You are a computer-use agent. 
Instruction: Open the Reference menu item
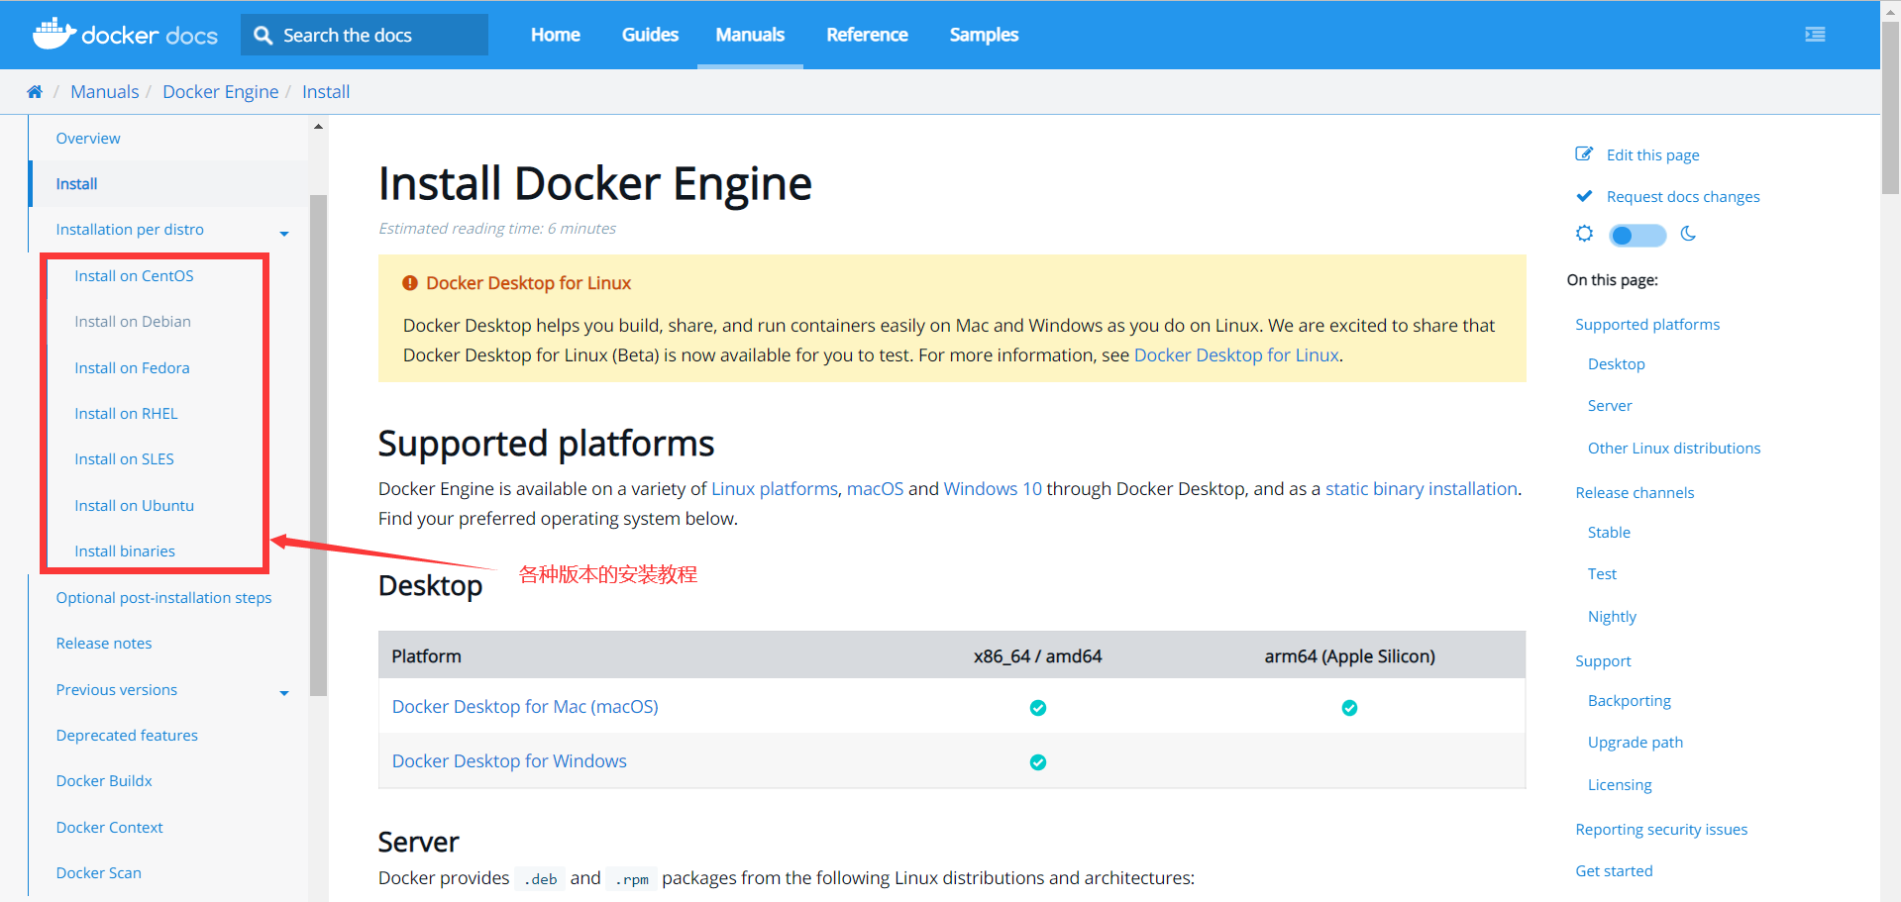tap(867, 35)
